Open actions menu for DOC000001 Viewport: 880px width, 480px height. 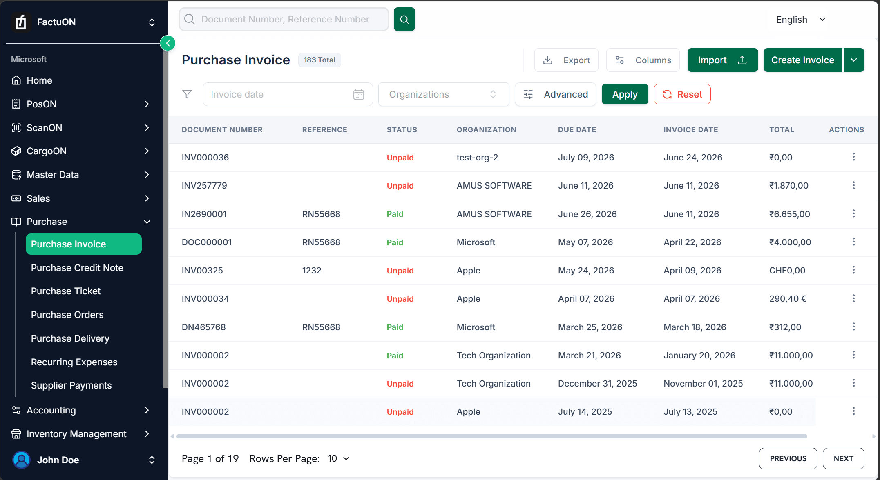tap(853, 242)
